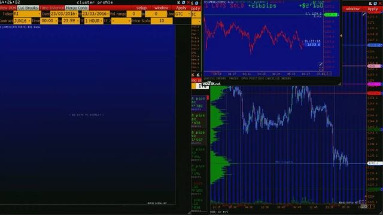Click the dock arrow icon of cluster profile
The image size is (383, 215).
tap(179, 2)
